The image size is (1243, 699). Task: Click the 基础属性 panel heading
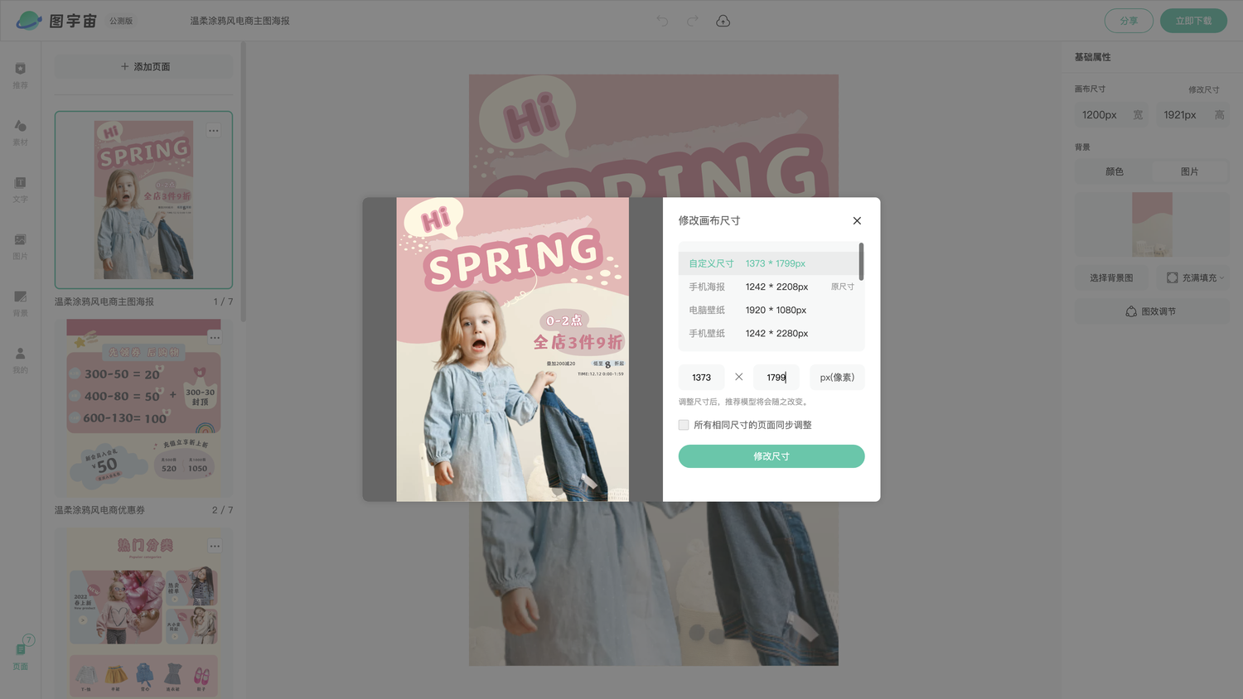[x=1093, y=57]
